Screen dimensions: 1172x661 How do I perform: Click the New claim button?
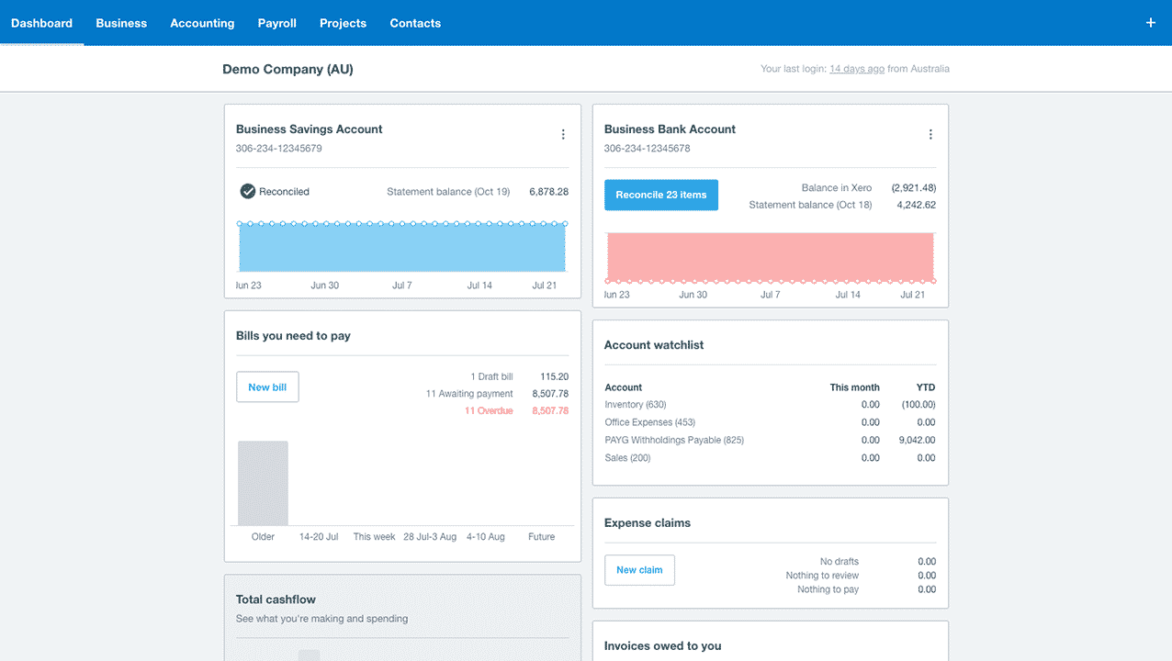[x=639, y=570]
